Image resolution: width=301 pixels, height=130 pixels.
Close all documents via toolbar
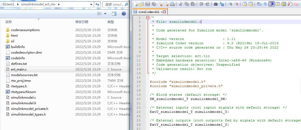click(166, 4)
